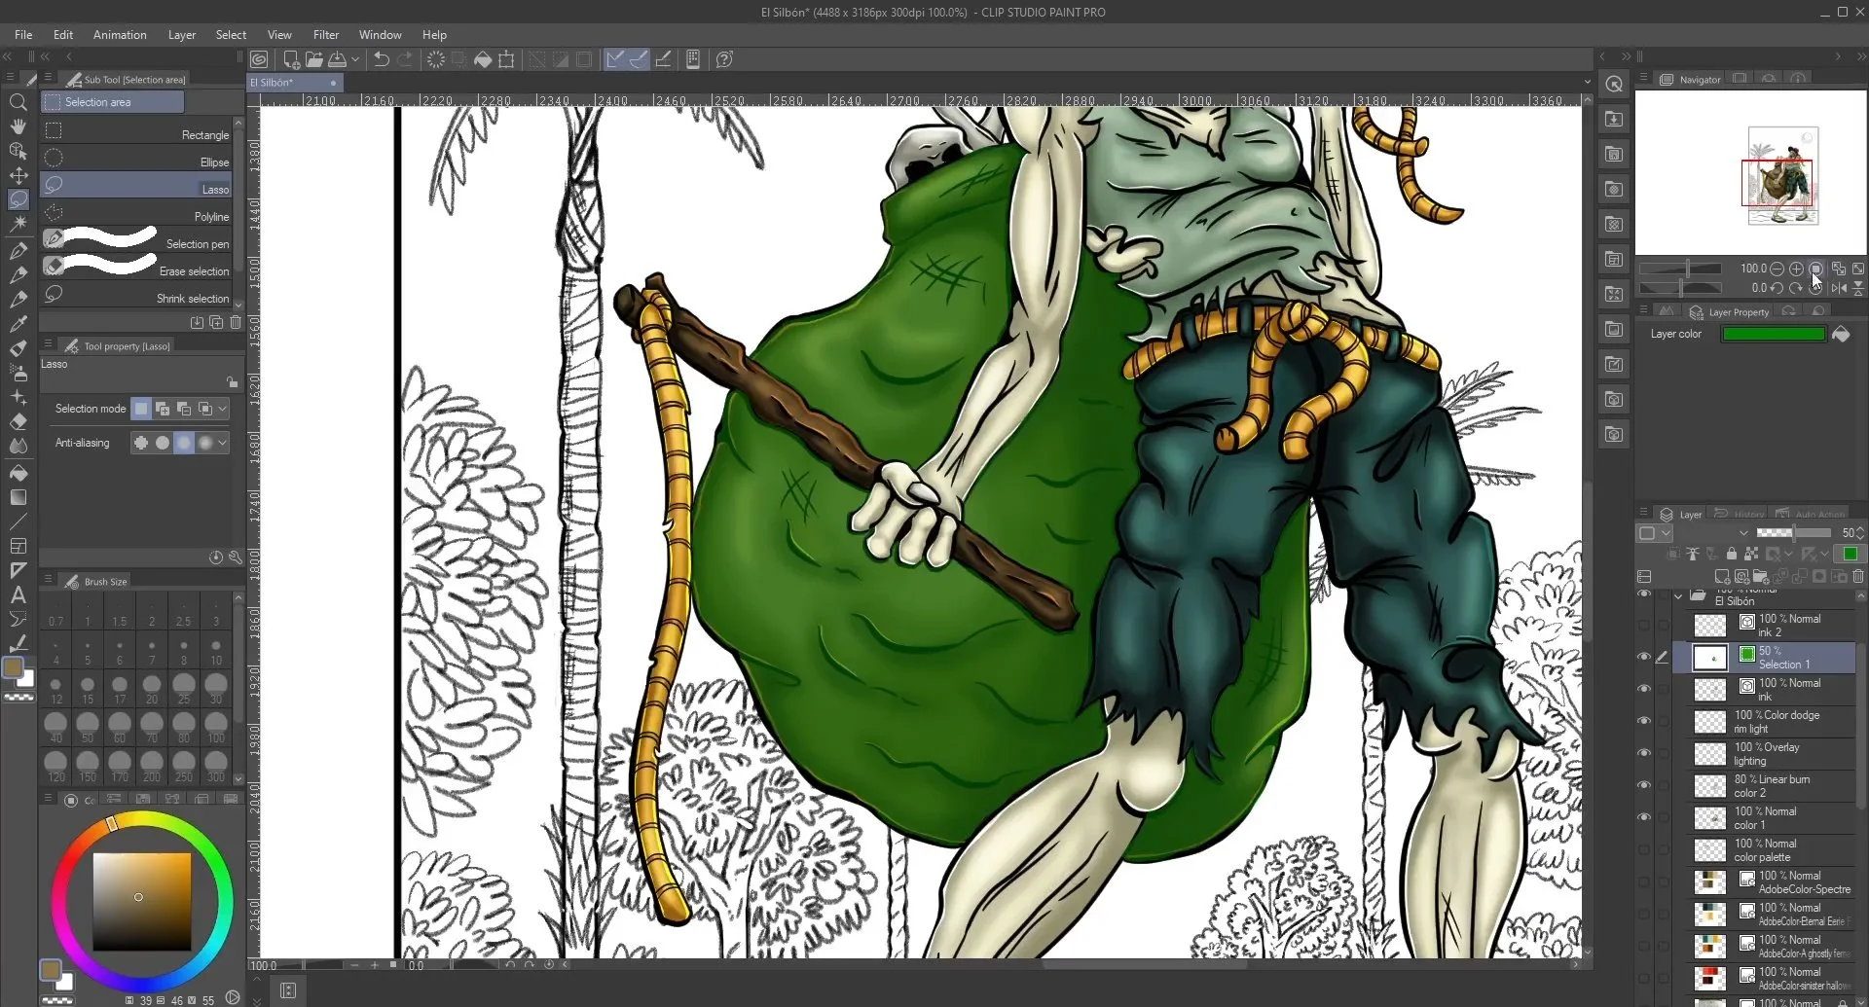Image resolution: width=1869 pixels, height=1007 pixels.
Task: Open Save options dropdown arrow
Action: (x=355, y=59)
